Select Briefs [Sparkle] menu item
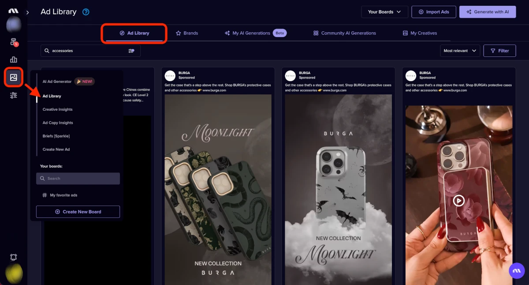Screen dimensions: 529x285 tap(56, 136)
